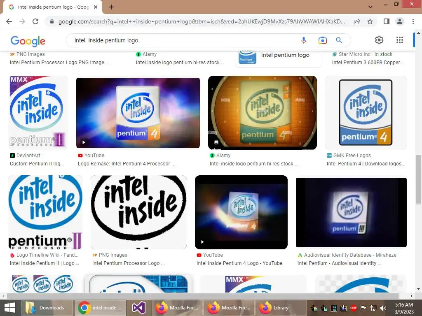Start voice search with microphone
Viewport: 422px width, 316px height.
click(x=304, y=40)
